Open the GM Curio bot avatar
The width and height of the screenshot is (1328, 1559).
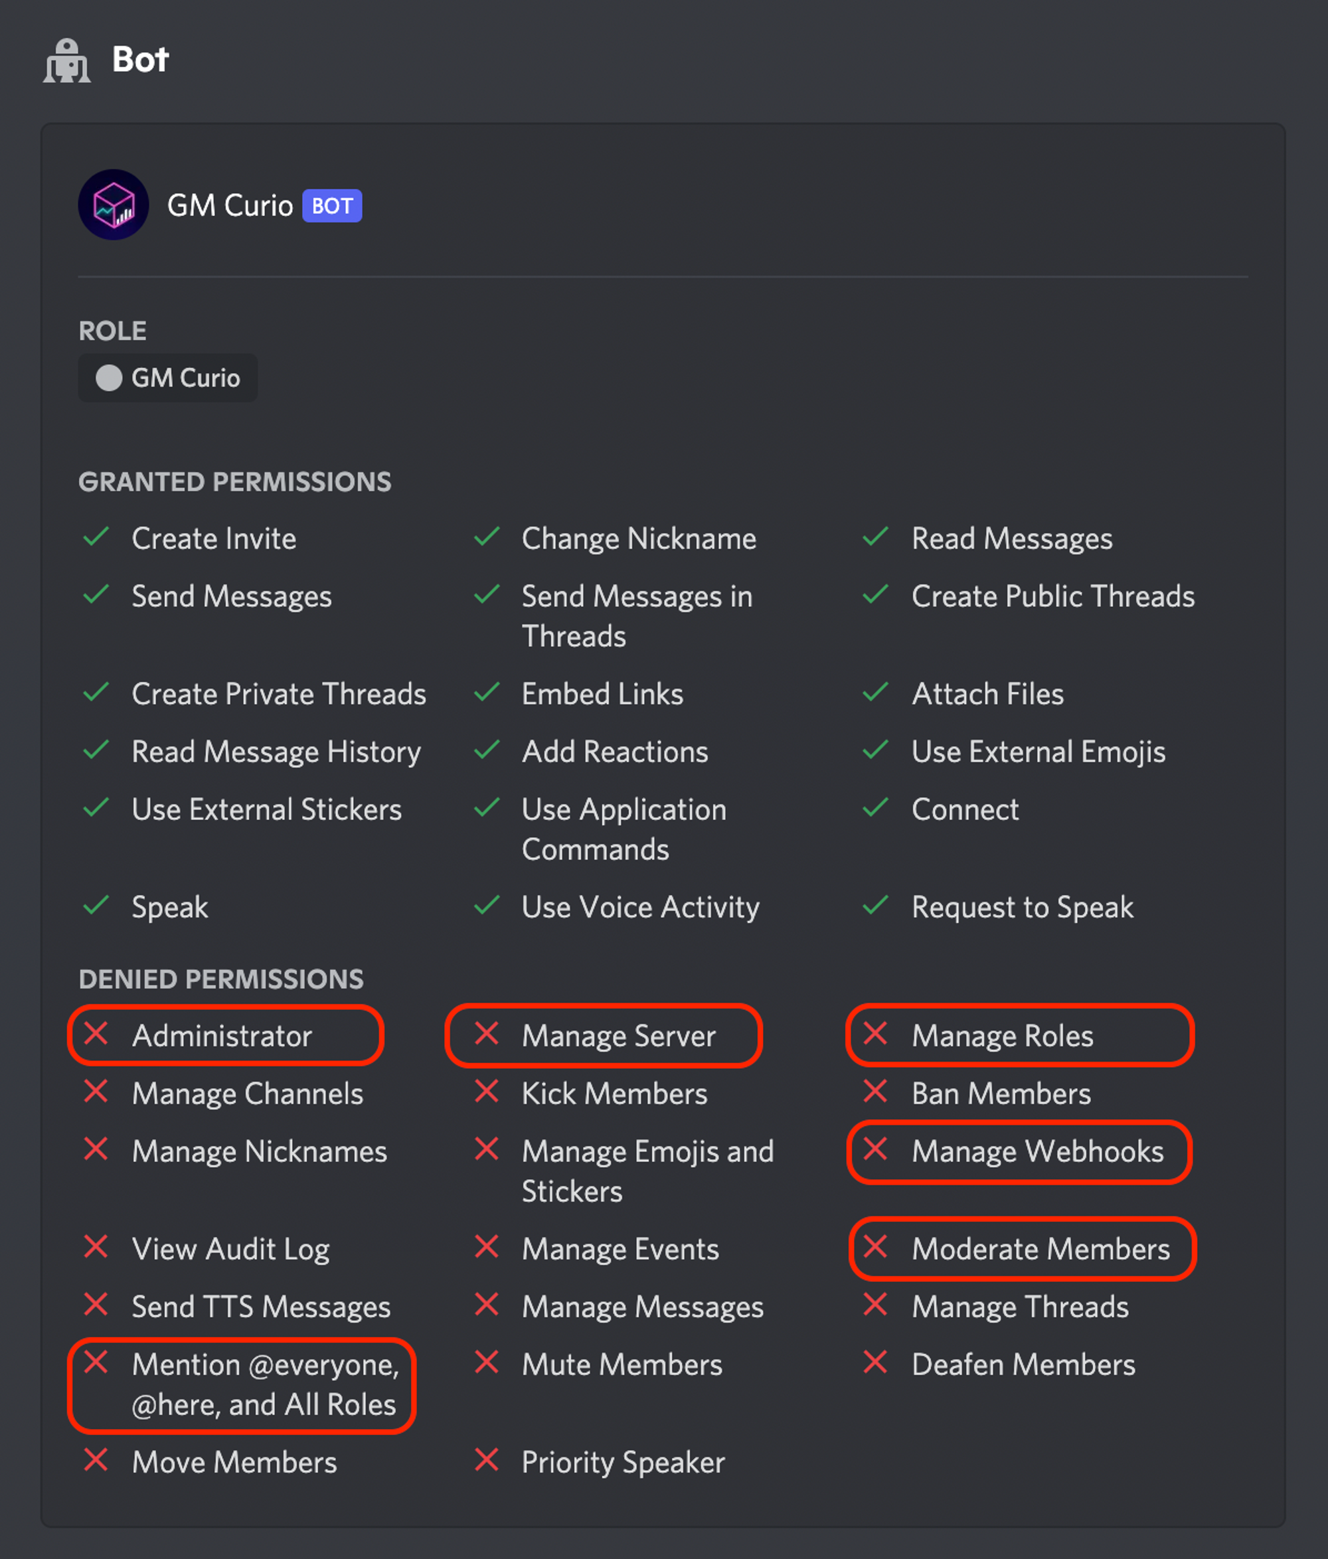click(114, 205)
